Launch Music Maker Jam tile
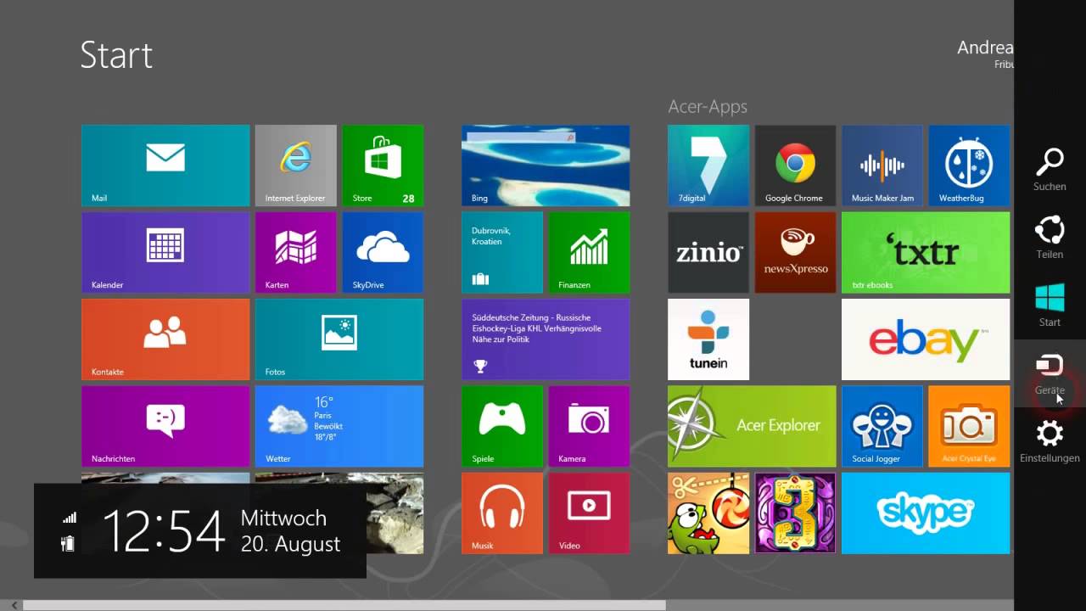Viewport: 1086px width, 611px height. click(x=882, y=165)
